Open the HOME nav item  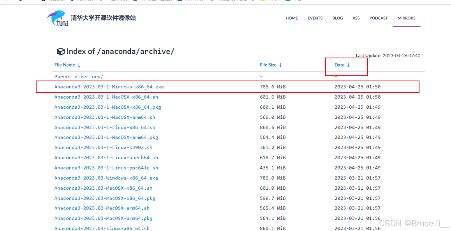point(292,18)
